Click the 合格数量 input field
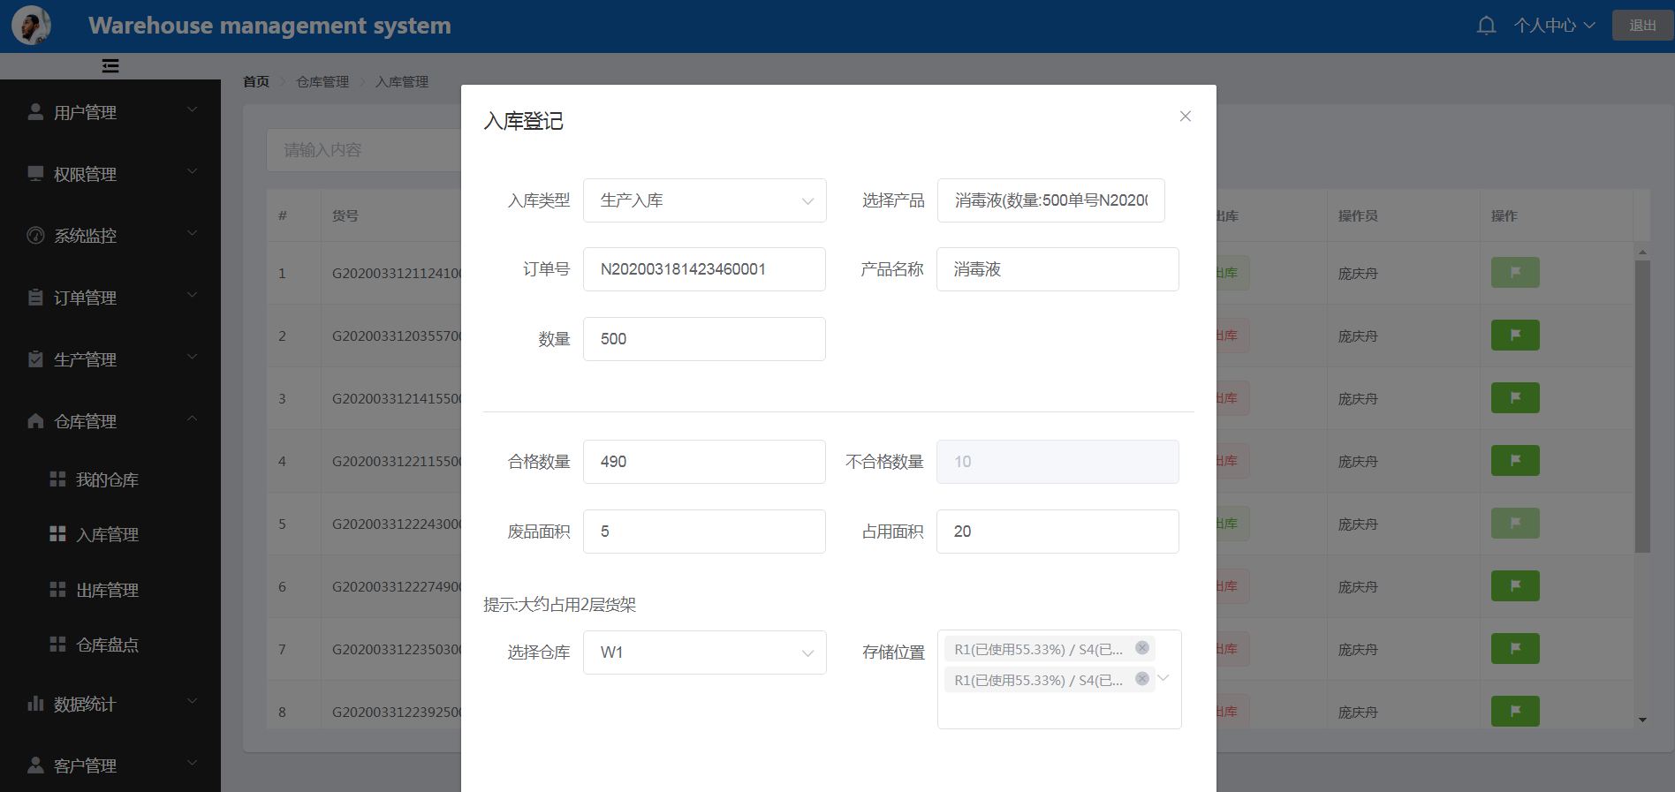 coord(705,462)
